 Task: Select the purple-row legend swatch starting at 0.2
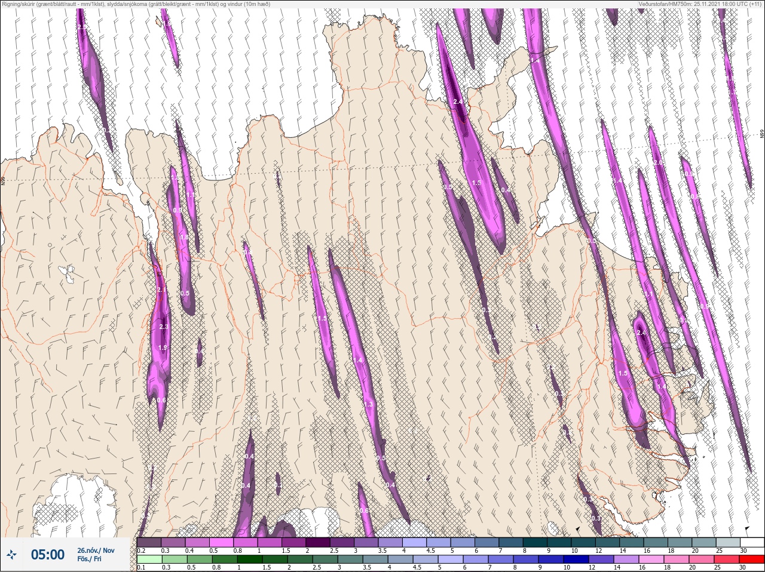coord(149,542)
